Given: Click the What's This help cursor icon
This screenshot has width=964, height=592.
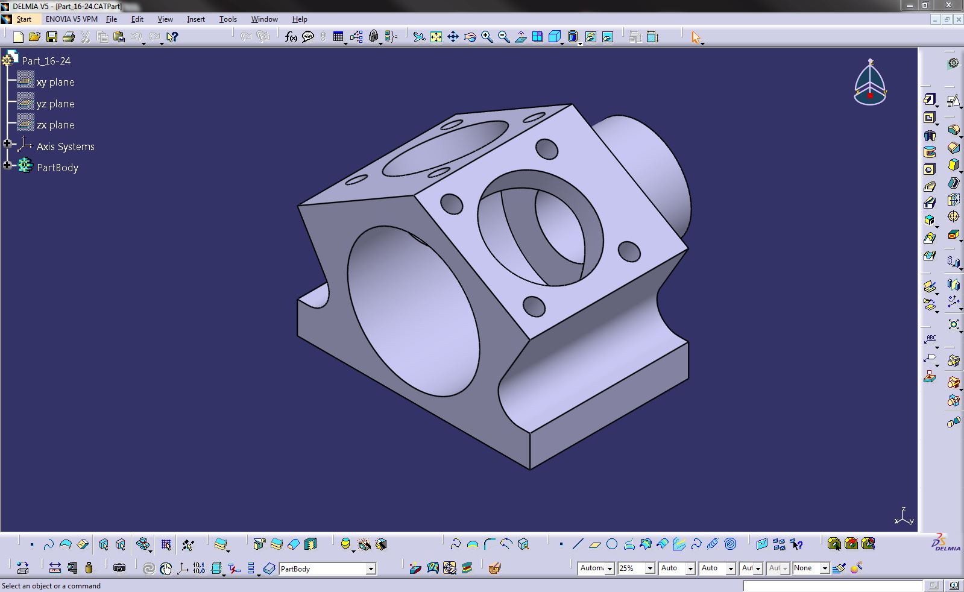Looking at the screenshot, I should (x=172, y=37).
